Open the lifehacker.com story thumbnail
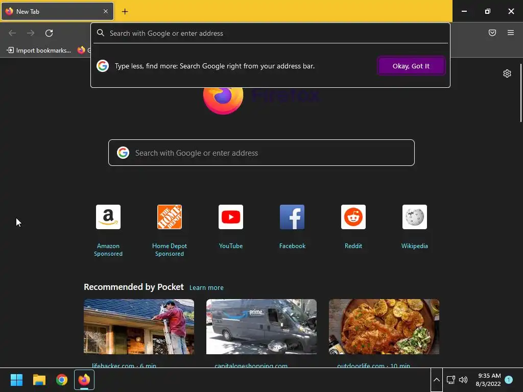The height and width of the screenshot is (392, 523). [x=139, y=327]
